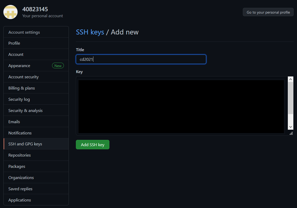Click the user avatar image
Image resolution: width=297 pixels, height=208 pixels.
[10, 12]
